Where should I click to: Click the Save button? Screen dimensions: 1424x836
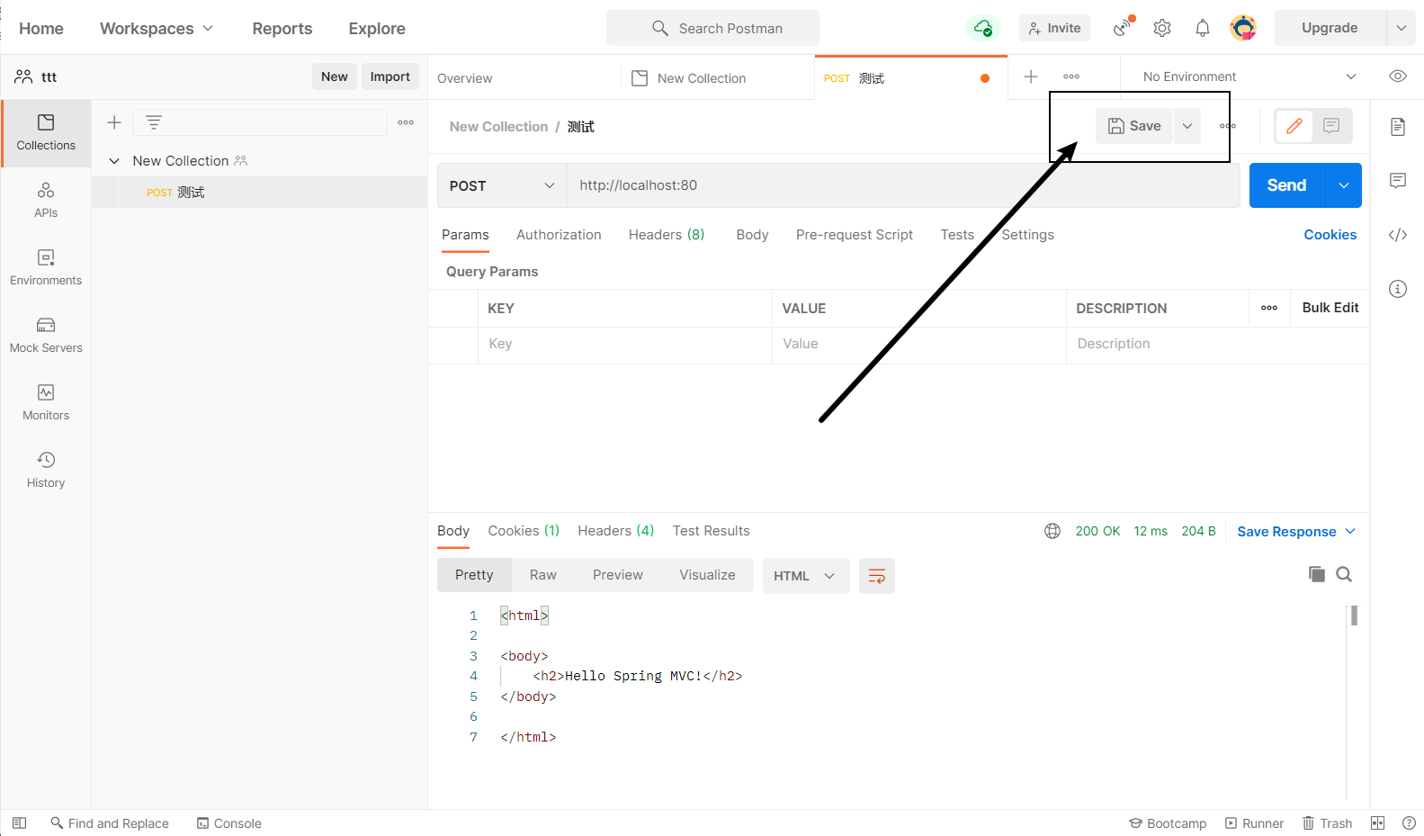[1134, 126]
